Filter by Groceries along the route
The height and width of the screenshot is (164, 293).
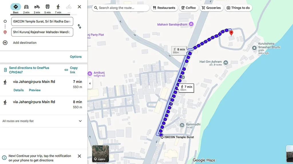coord(211,8)
